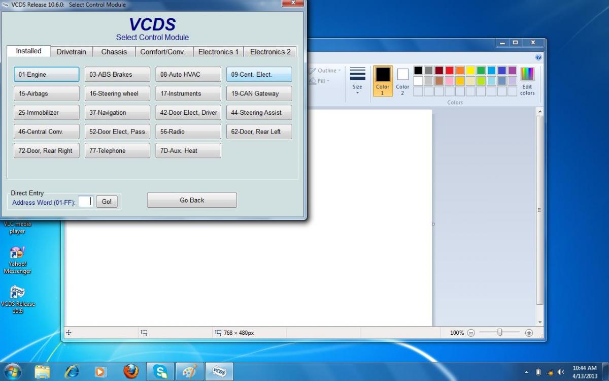Open the 03-ABS Brakes module
Image resolution: width=609 pixels, height=381 pixels.
[x=117, y=74]
